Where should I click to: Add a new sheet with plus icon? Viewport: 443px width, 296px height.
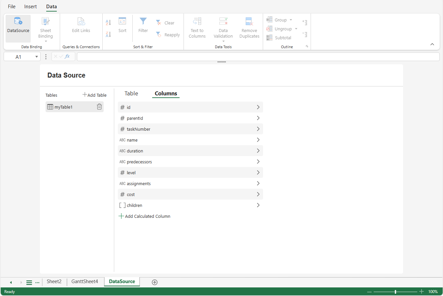click(154, 282)
